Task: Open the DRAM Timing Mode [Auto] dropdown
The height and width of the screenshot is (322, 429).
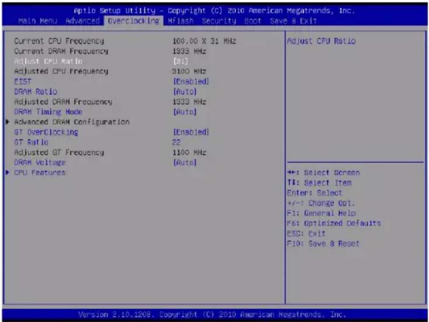Action: pos(185,112)
